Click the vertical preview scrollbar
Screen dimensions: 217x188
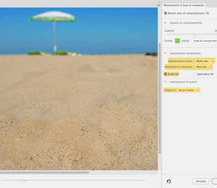160,98
